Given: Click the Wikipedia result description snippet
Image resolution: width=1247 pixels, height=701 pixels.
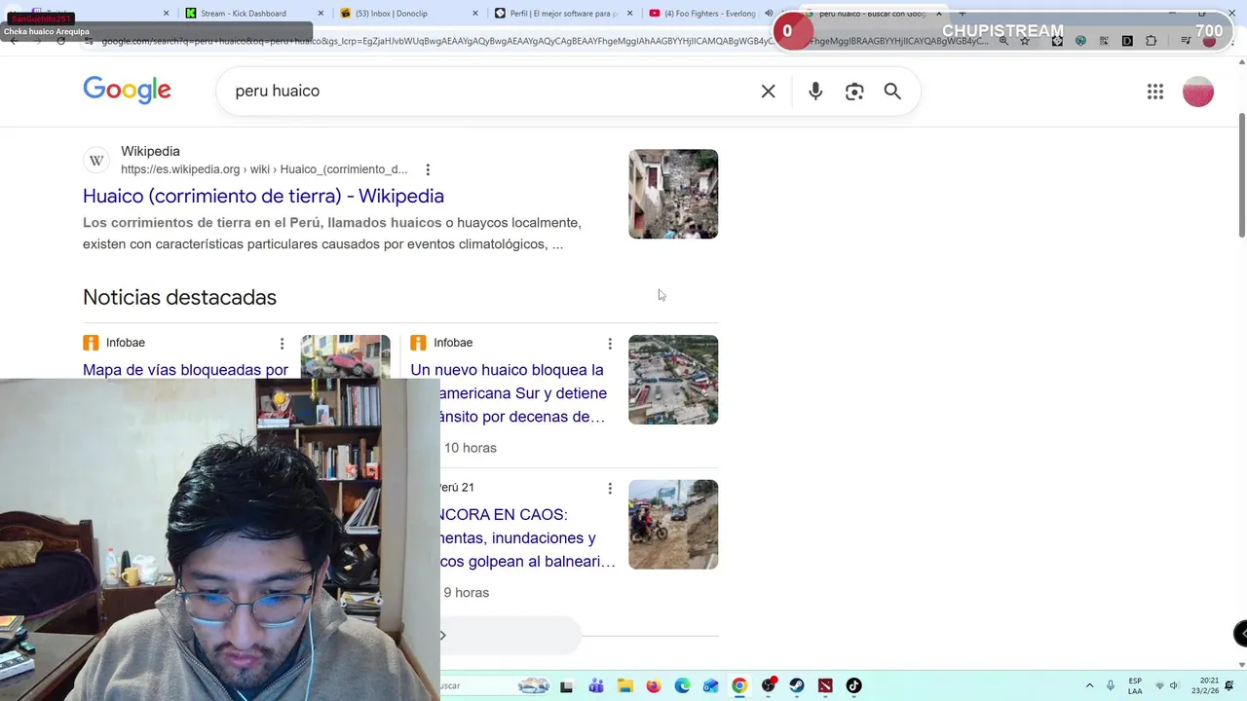Looking at the screenshot, I should (x=331, y=234).
